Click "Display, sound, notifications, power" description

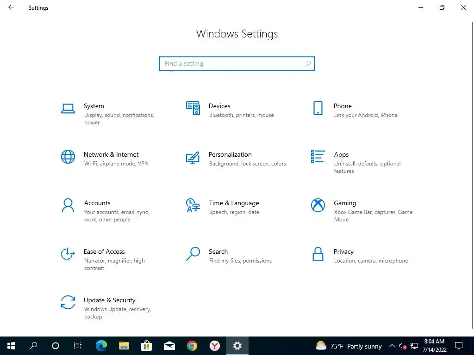[119, 119]
